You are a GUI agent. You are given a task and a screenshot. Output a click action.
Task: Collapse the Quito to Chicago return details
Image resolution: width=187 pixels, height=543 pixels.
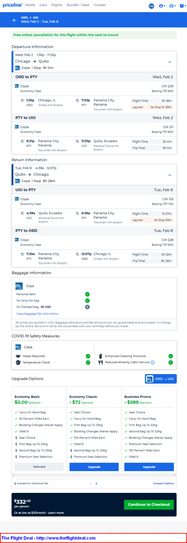tap(170, 175)
